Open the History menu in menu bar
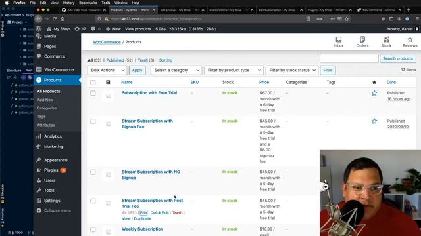Screen dimensions: 421x236 (68, 3)
